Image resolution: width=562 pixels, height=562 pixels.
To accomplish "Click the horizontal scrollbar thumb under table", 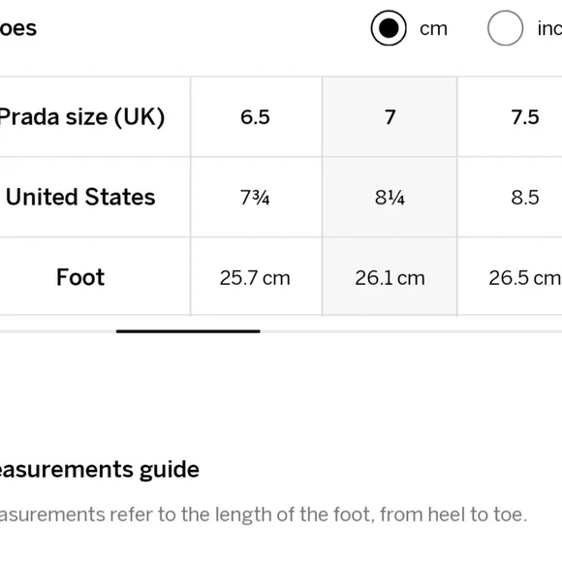I will click(188, 331).
